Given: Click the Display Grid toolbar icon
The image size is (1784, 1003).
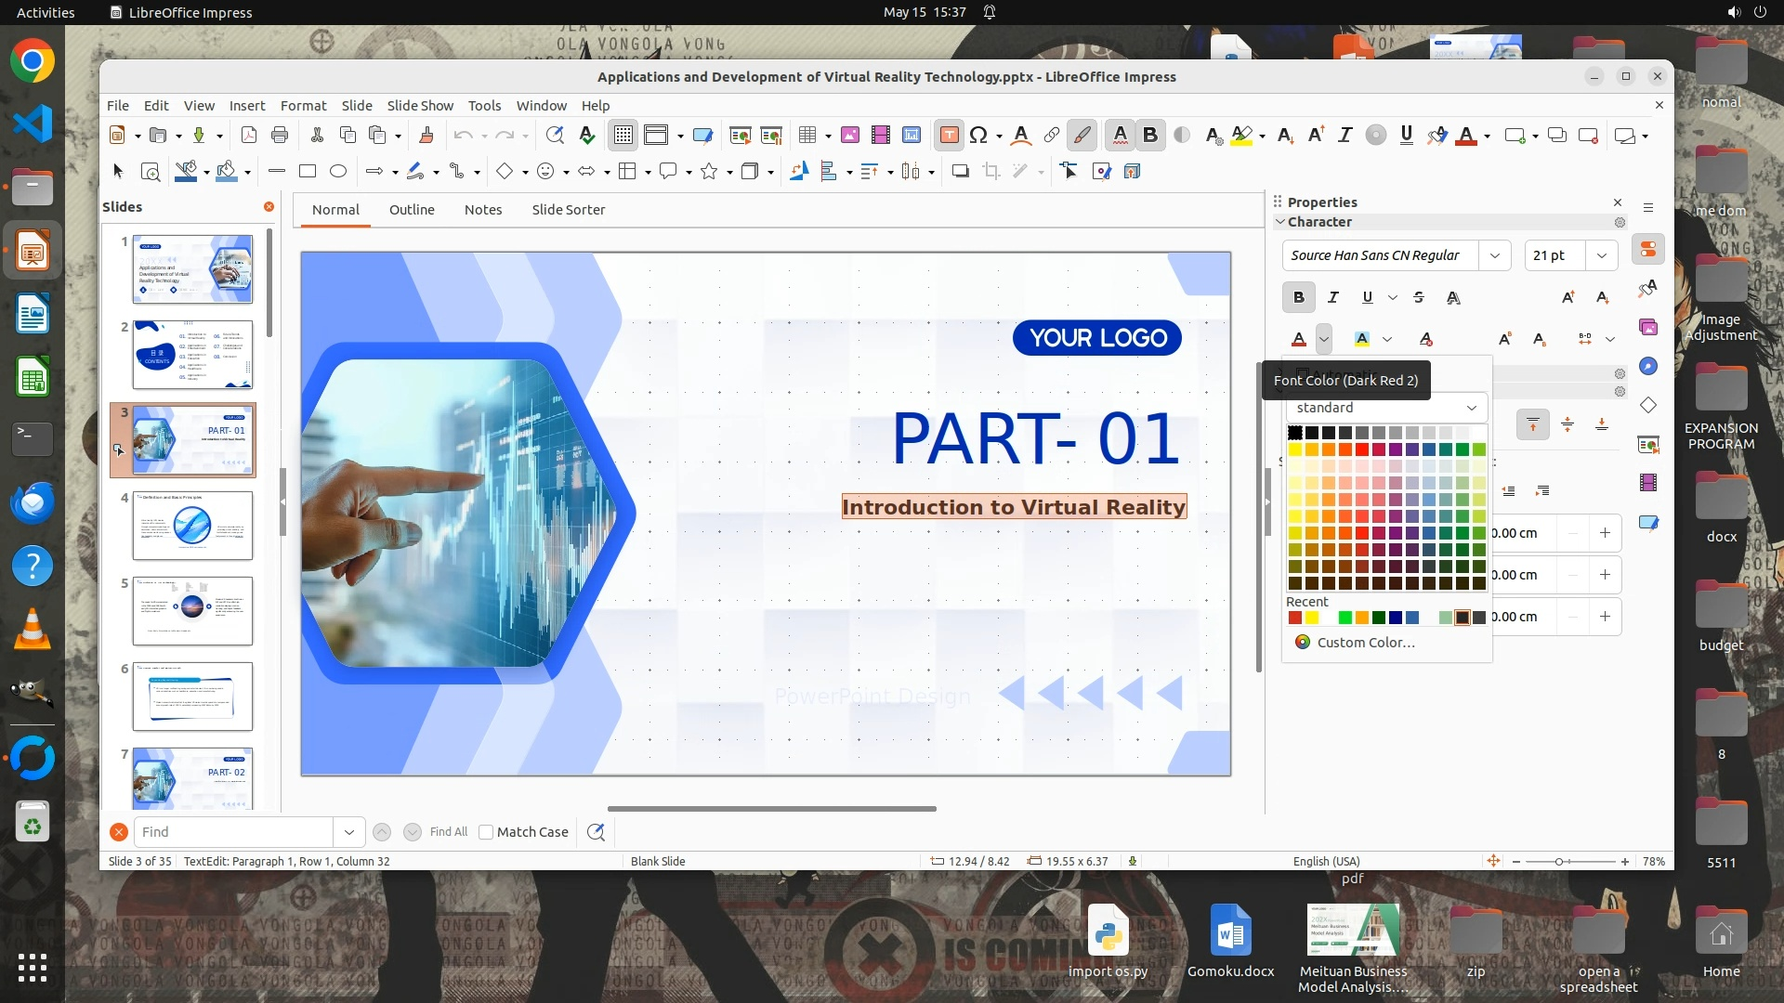Looking at the screenshot, I should [623, 136].
